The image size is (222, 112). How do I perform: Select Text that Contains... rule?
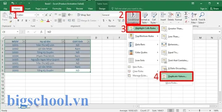(176, 60)
